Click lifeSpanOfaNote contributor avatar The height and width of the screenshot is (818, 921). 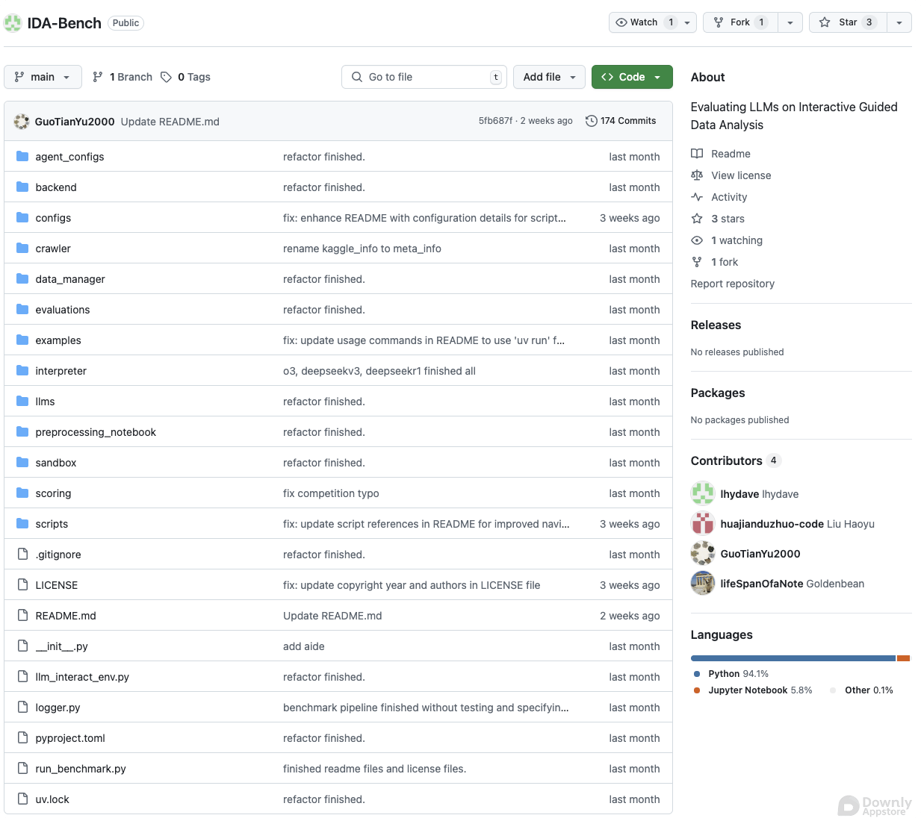tap(703, 584)
